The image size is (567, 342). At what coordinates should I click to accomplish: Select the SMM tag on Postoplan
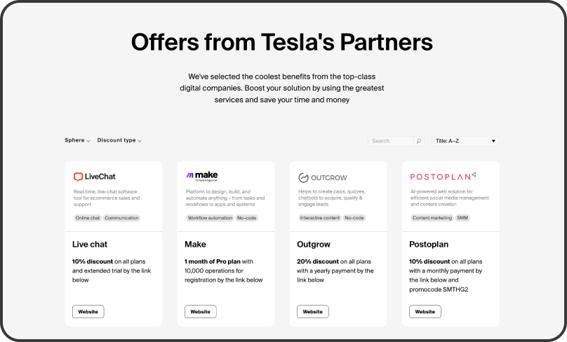[462, 218]
